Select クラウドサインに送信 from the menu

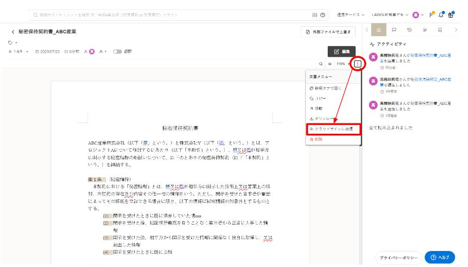333,129
